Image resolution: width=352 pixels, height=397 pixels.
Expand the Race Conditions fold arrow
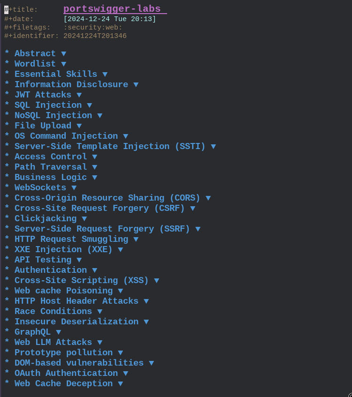(x=99, y=311)
